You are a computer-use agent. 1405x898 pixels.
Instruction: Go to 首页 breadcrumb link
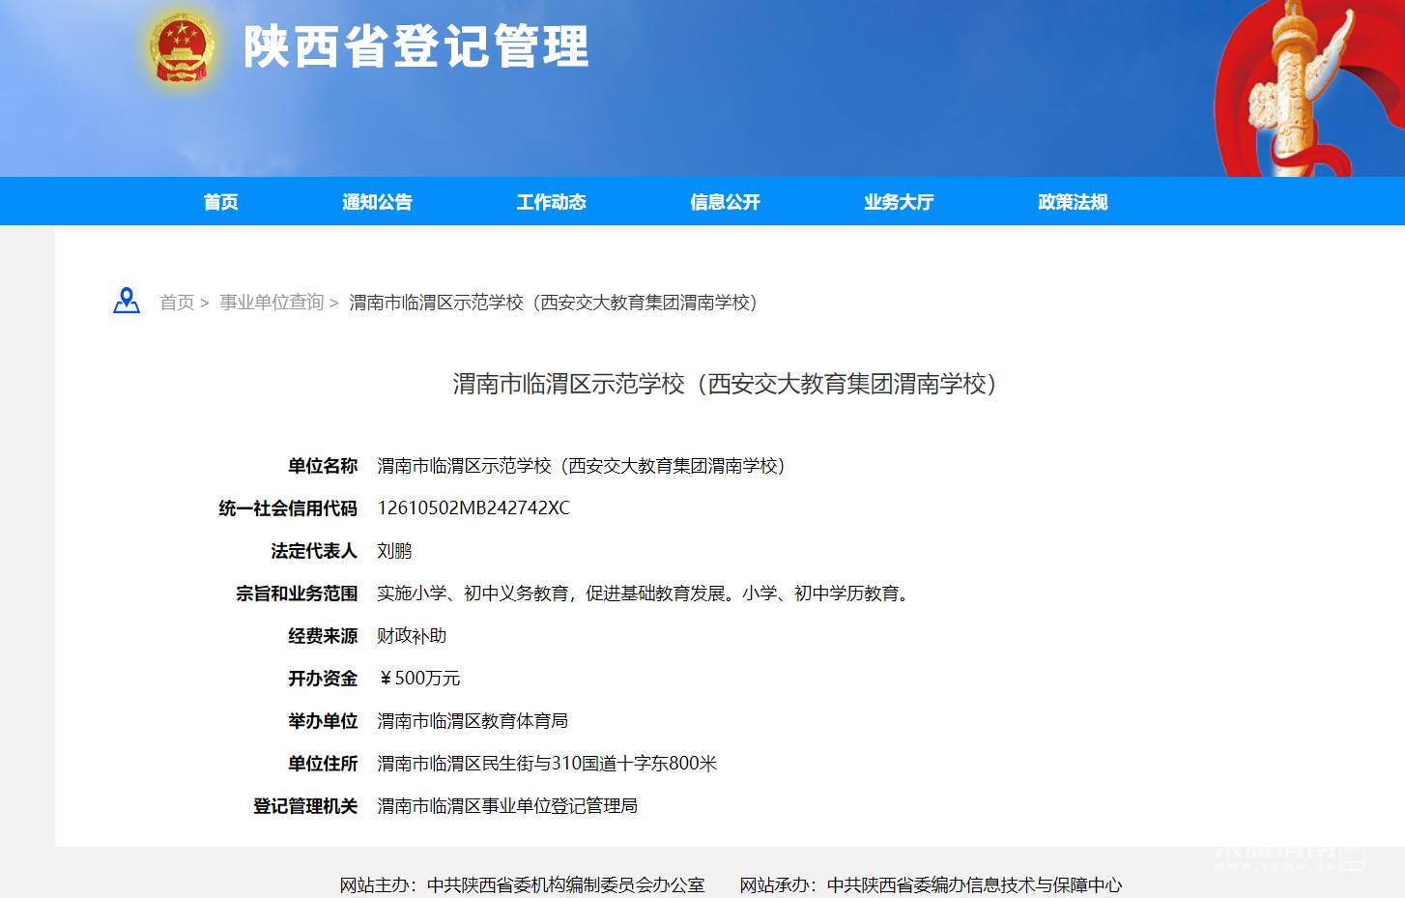coord(177,303)
